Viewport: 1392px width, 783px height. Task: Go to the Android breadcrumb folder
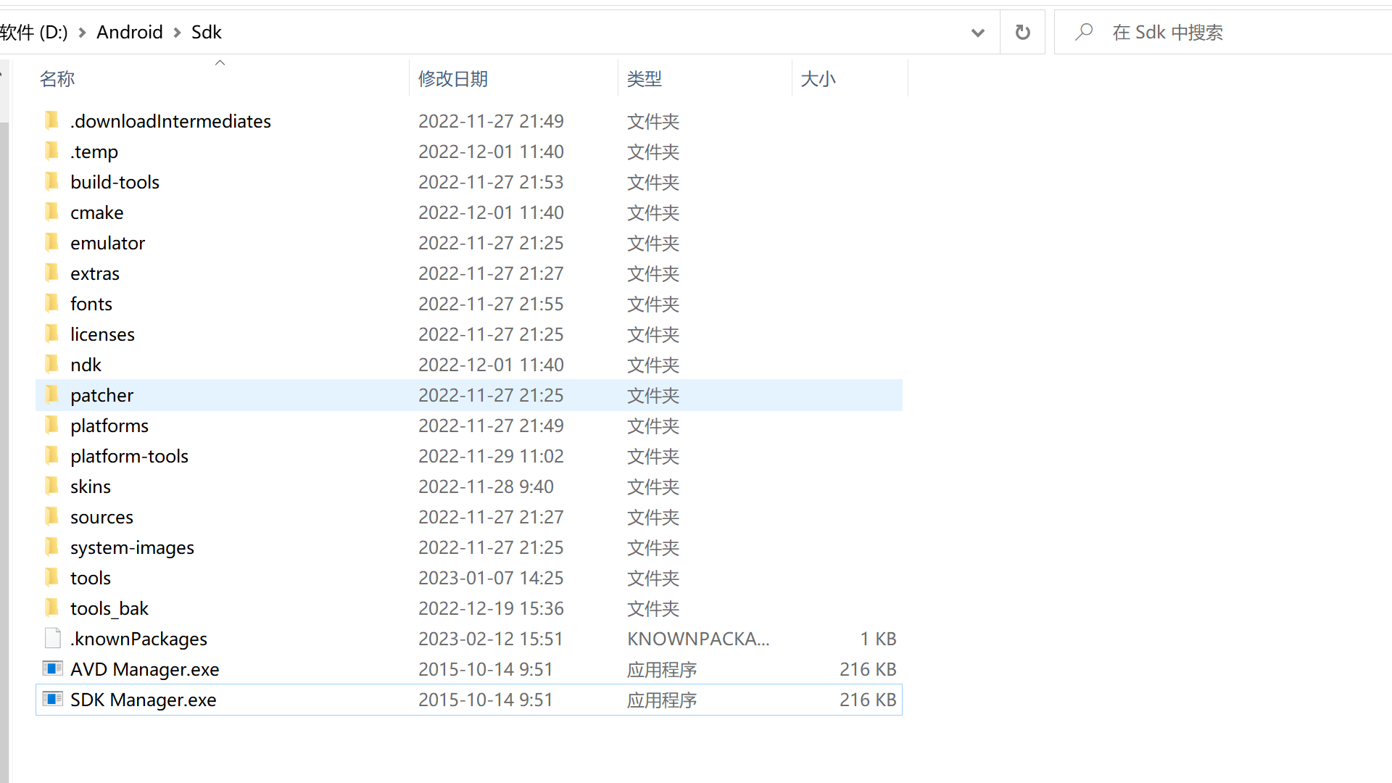click(x=129, y=32)
